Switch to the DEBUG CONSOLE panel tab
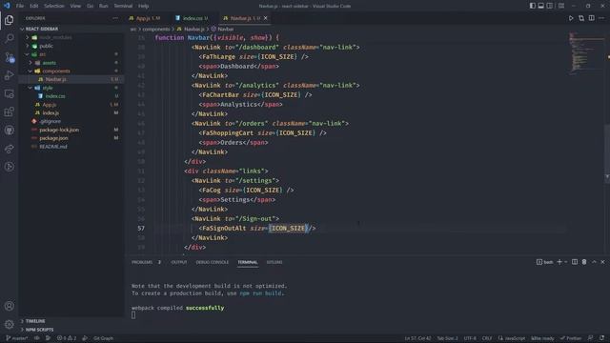The height and width of the screenshot is (343, 610). point(213,262)
